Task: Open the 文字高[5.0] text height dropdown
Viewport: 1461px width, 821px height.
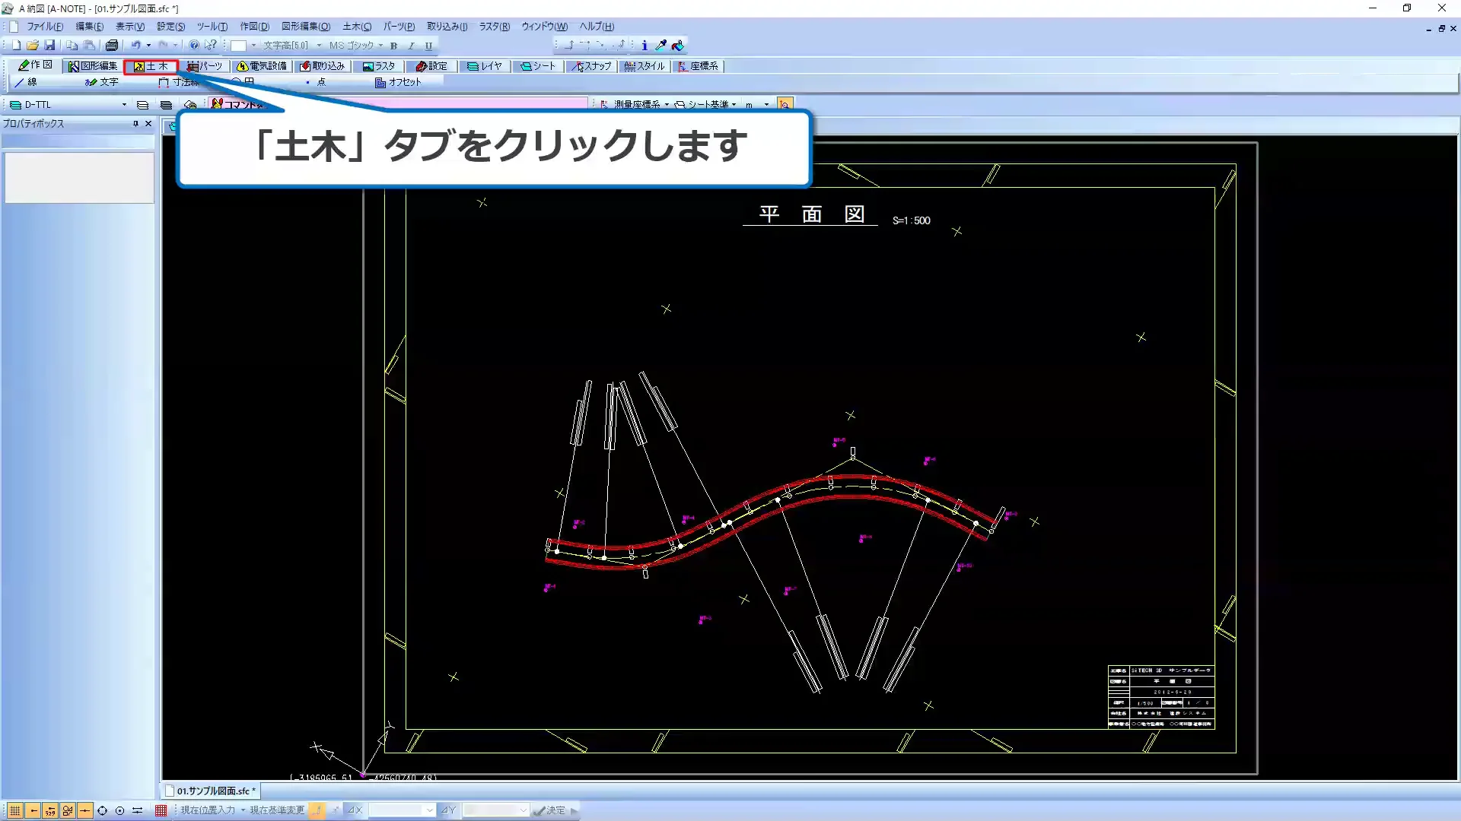Action: pos(319,45)
